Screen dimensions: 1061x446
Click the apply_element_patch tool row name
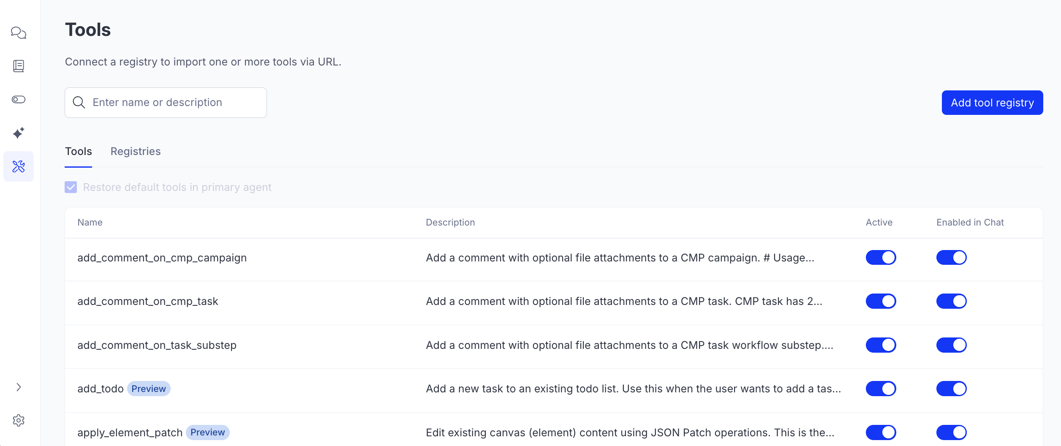point(130,432)
